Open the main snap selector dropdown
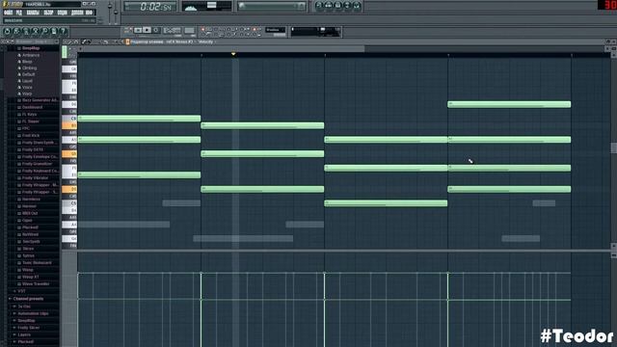This screenshot has height=347, width=617. pyautogui.click(x=275, y=30)
